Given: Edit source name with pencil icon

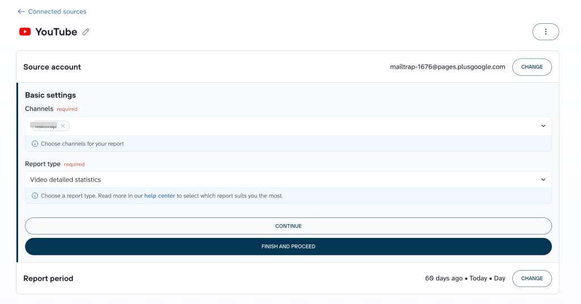Looking at the screenshot, I should coord(86,32).
